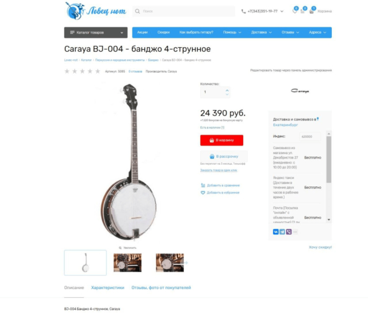Show more sharing options ellipsis icon
This screenshot has height=317, width=368.
pyautogui.click(x=295, y=232)
